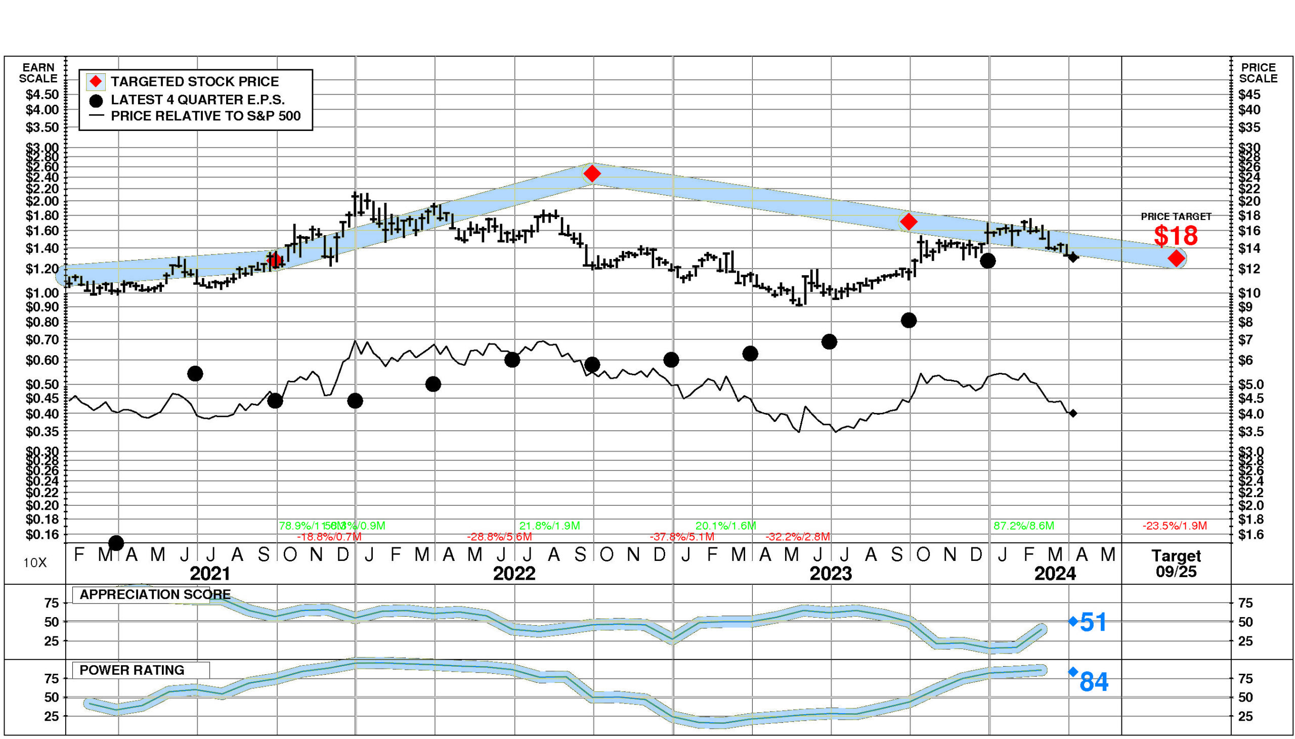The image size is (1295, 739).
Task: Click the black circle E.P.S. icon in the legend
Action: pyautogui.click(x=96, y=101)
